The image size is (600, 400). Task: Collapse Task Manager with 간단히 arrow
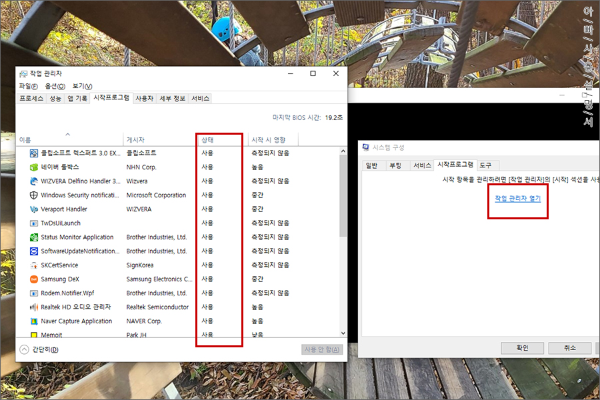click(x=24, y=349)
